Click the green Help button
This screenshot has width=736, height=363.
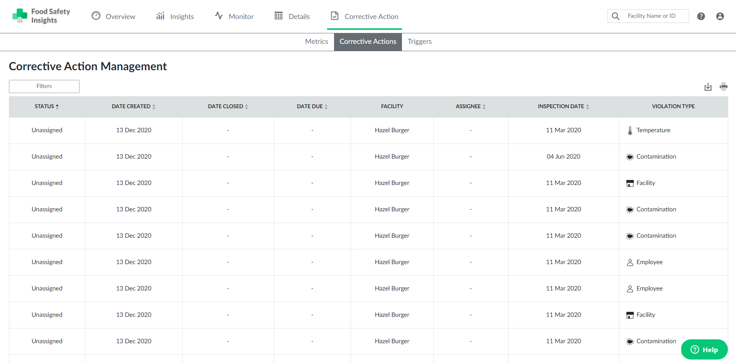704,349
